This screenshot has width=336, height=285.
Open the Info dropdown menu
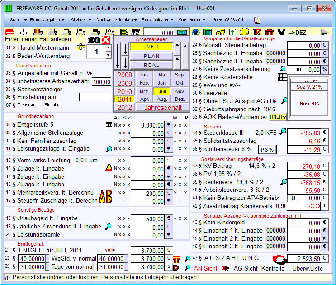pos(216,20)
